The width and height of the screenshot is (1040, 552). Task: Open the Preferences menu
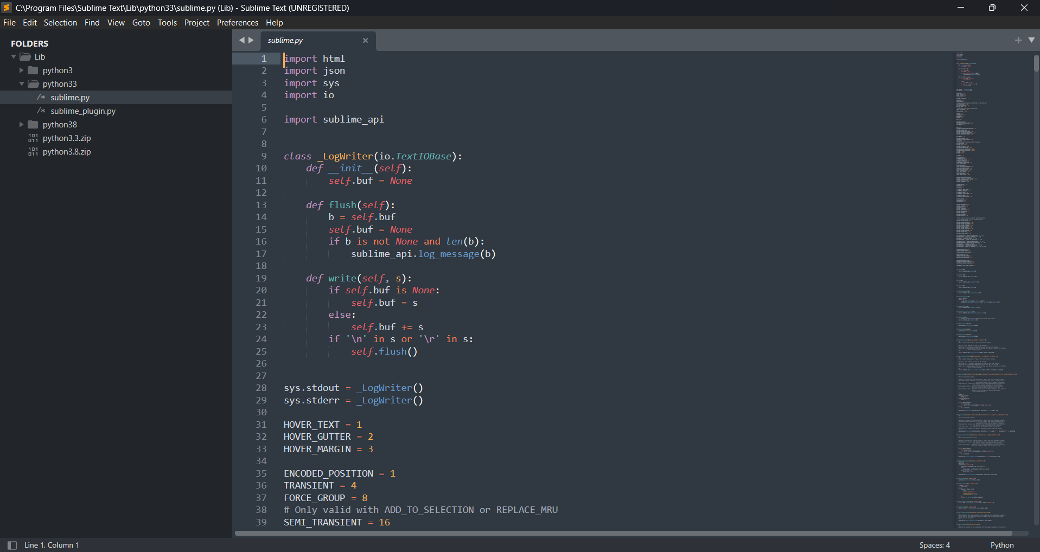click(237, 22)
